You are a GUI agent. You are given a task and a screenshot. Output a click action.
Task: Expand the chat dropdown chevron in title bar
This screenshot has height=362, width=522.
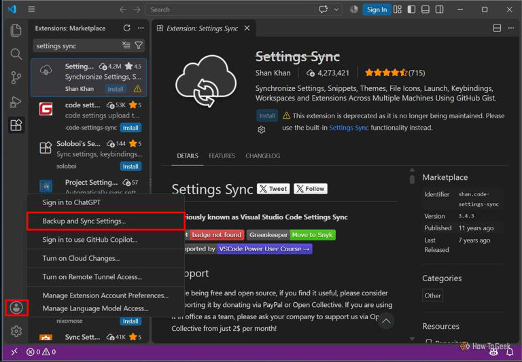[x=336, y=10]
